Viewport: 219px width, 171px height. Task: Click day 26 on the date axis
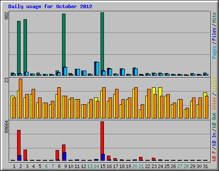tap(173, 166)
